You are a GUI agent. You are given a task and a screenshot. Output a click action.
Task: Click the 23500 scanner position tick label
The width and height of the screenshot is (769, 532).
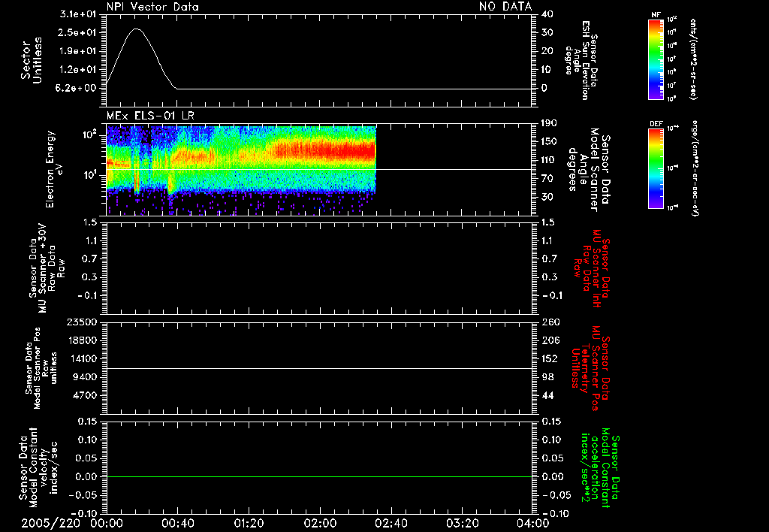(x=82, y=322)
